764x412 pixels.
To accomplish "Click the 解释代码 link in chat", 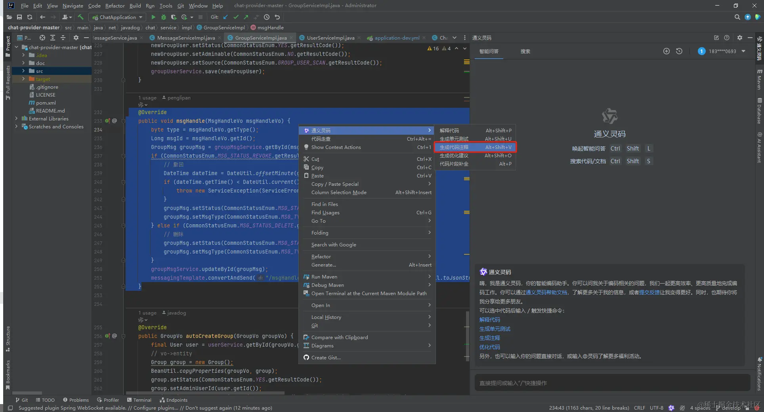I will 489,320.
